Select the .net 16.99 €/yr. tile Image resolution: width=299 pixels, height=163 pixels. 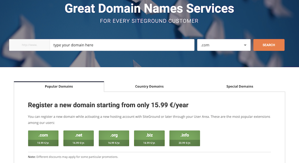pyautogui.click(x=78, y=138)
